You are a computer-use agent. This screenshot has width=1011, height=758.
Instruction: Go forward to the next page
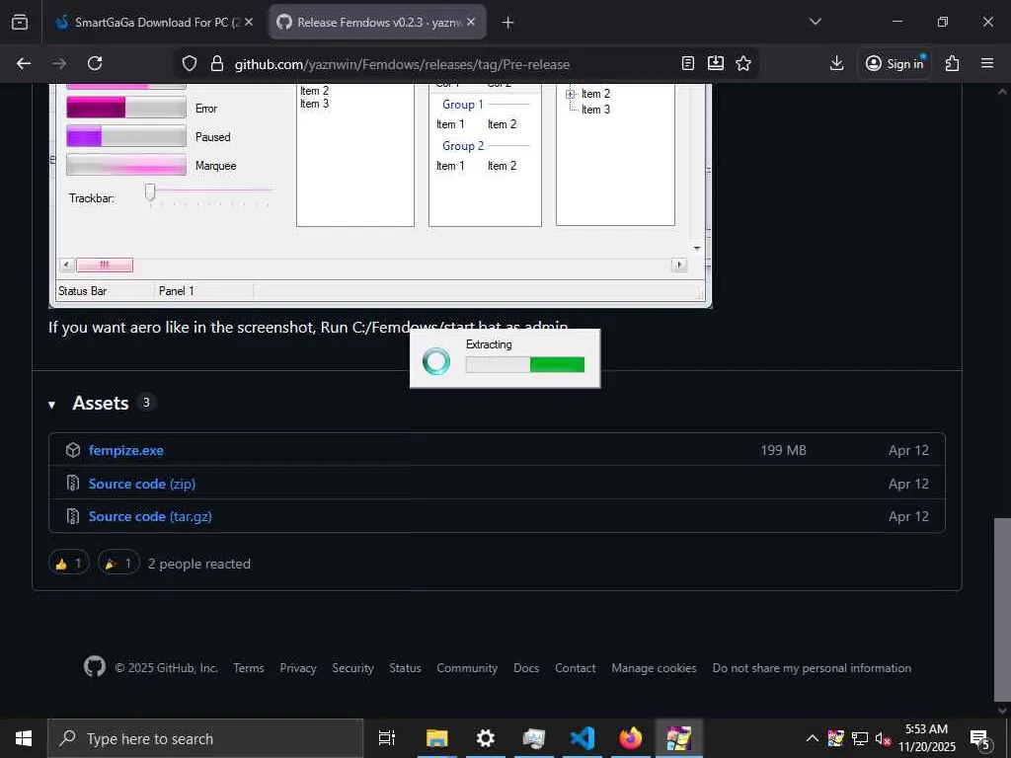58,63
